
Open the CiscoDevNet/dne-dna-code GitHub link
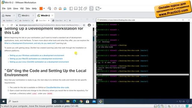(x=57, y=87)
